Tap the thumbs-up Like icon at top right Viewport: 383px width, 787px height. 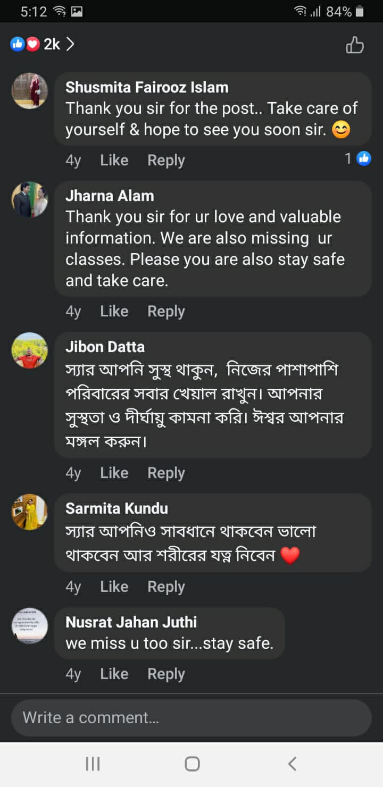pos(355,45)
